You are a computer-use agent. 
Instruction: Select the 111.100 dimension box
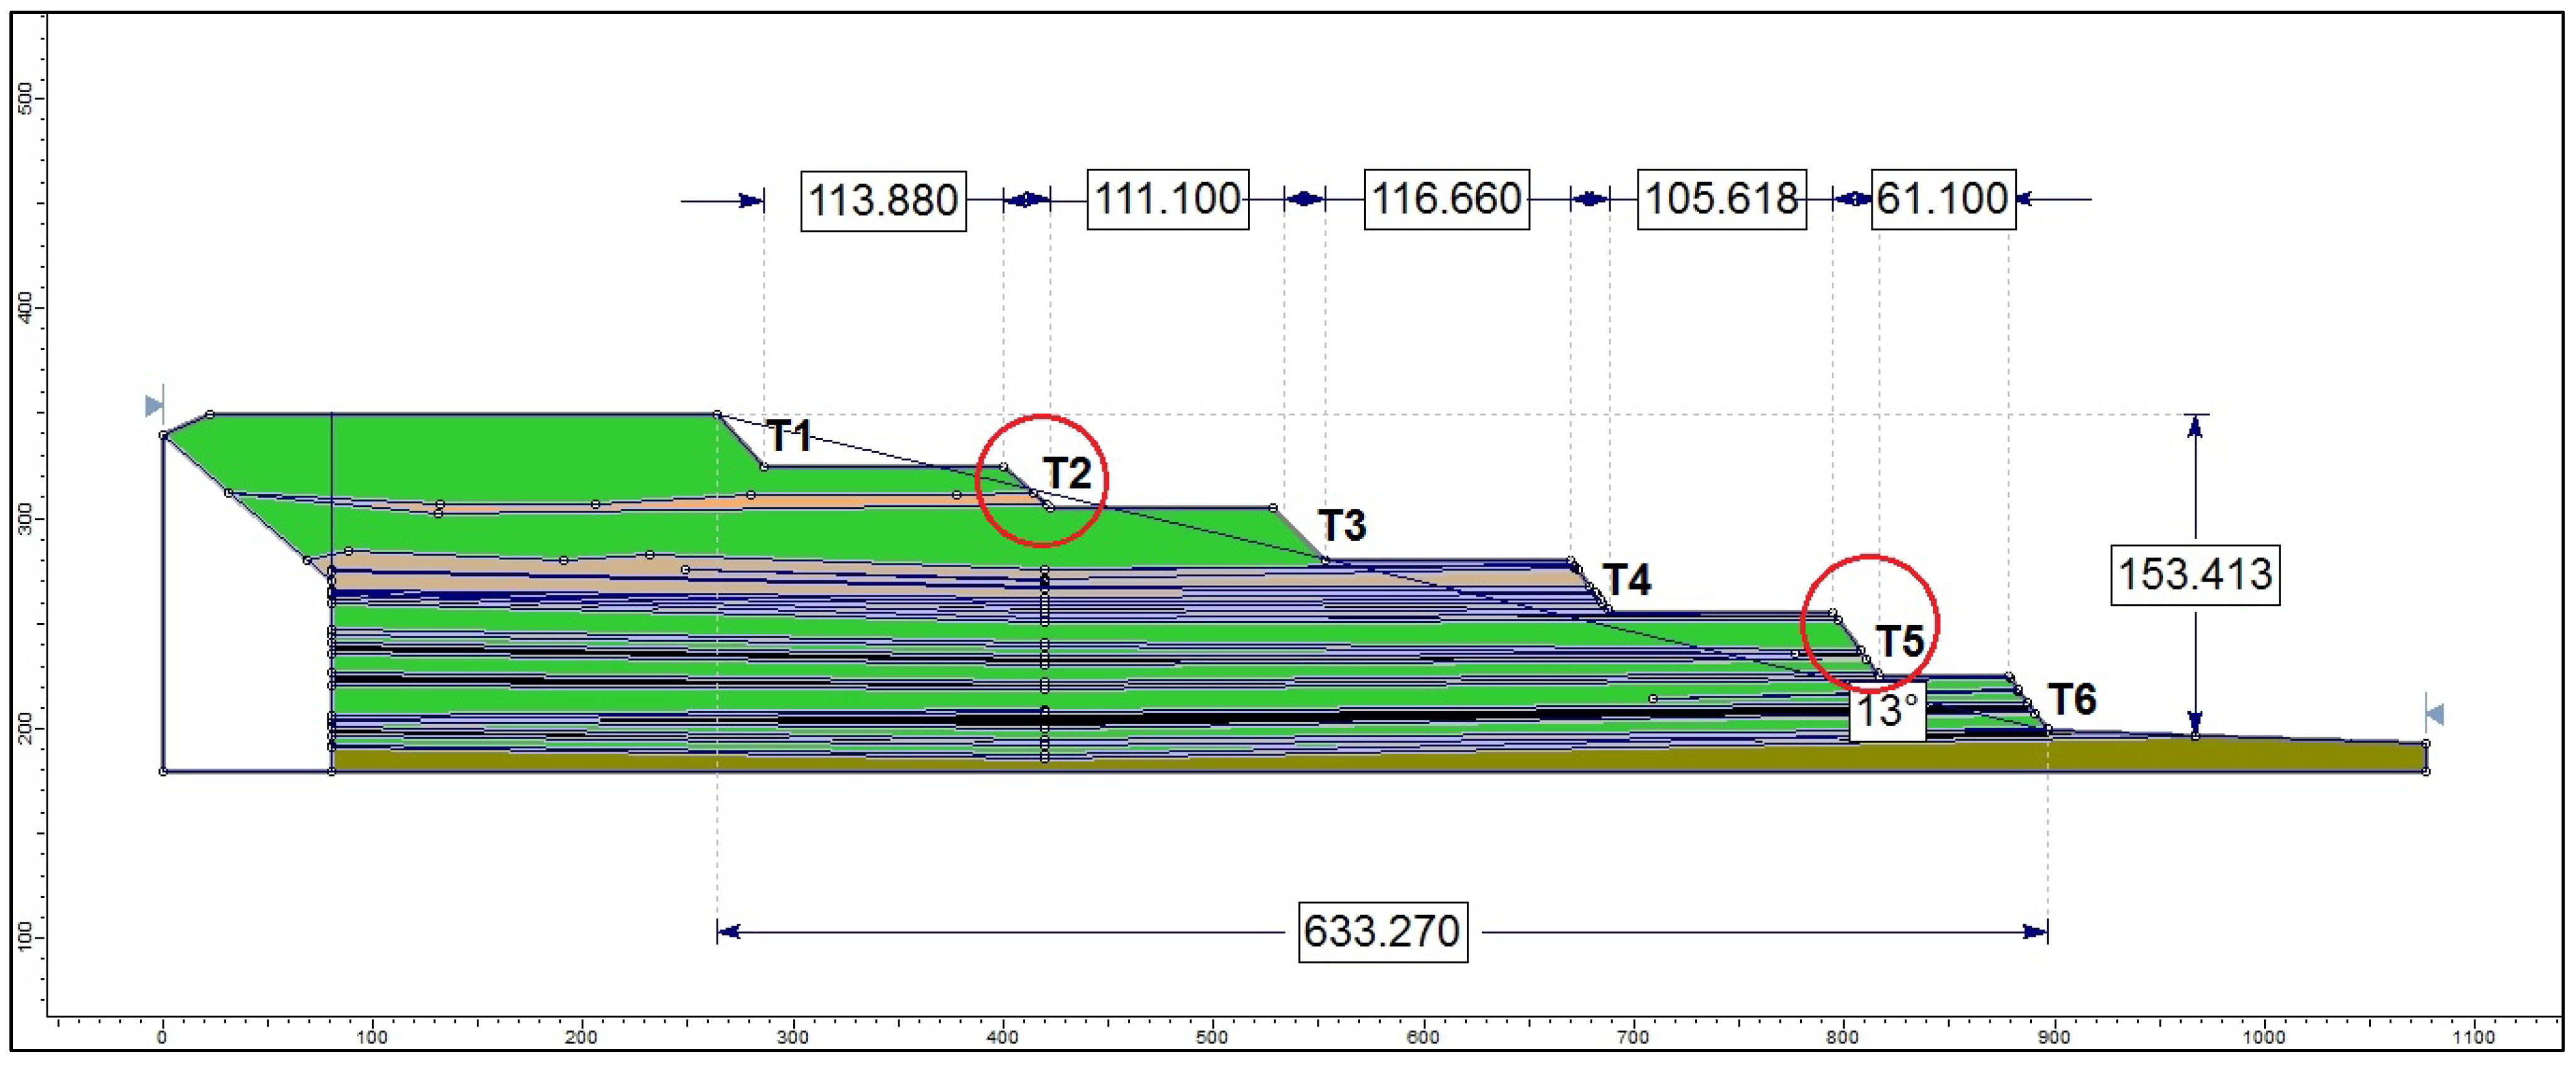(x=1167, y=199)
